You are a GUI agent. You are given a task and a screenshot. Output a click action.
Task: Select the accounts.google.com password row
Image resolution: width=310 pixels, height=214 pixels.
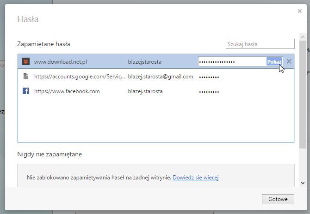tap(156, 77)
